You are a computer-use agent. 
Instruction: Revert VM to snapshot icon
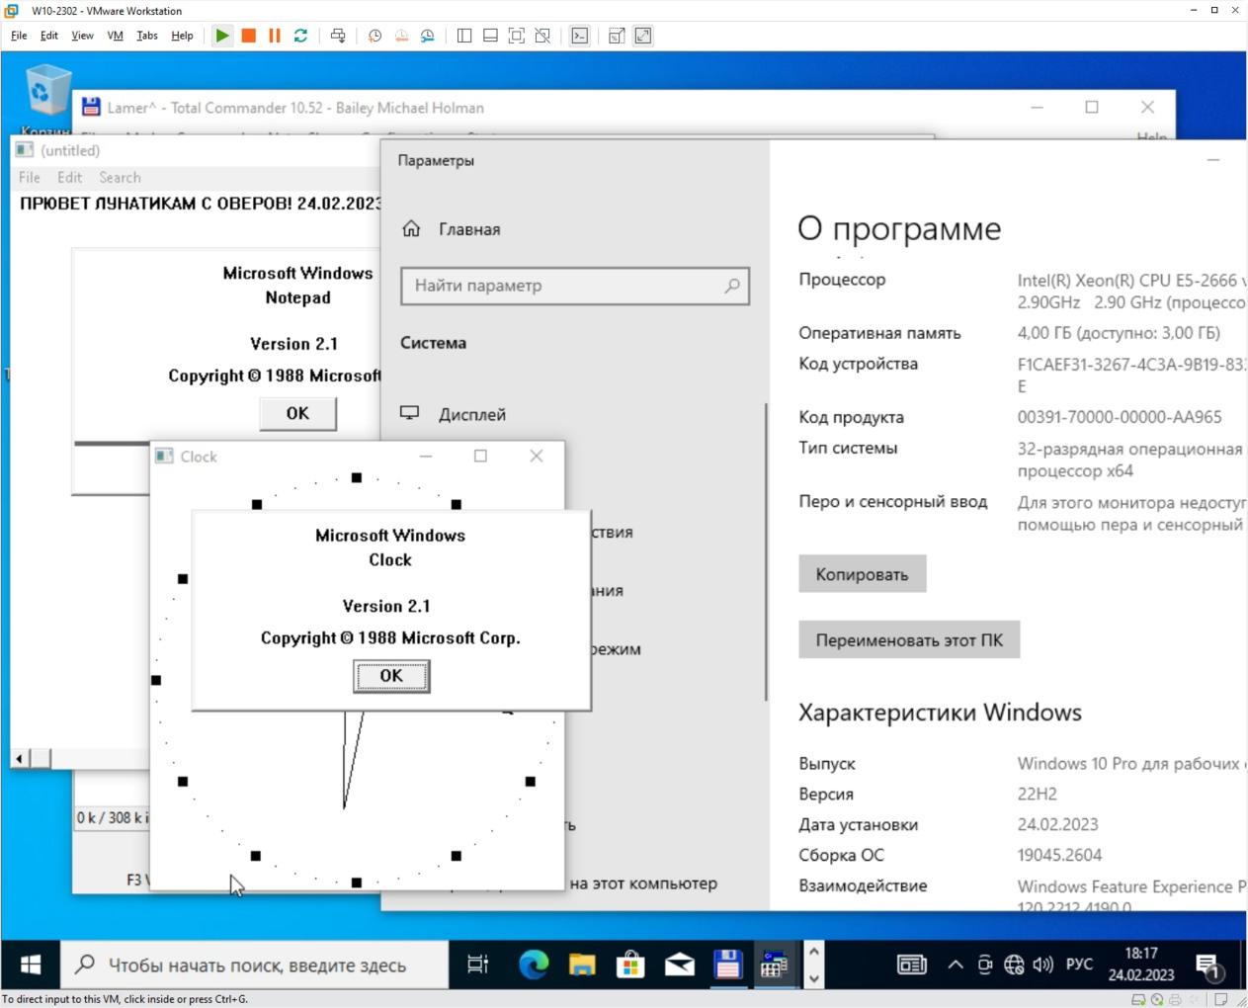coord(401,36)
